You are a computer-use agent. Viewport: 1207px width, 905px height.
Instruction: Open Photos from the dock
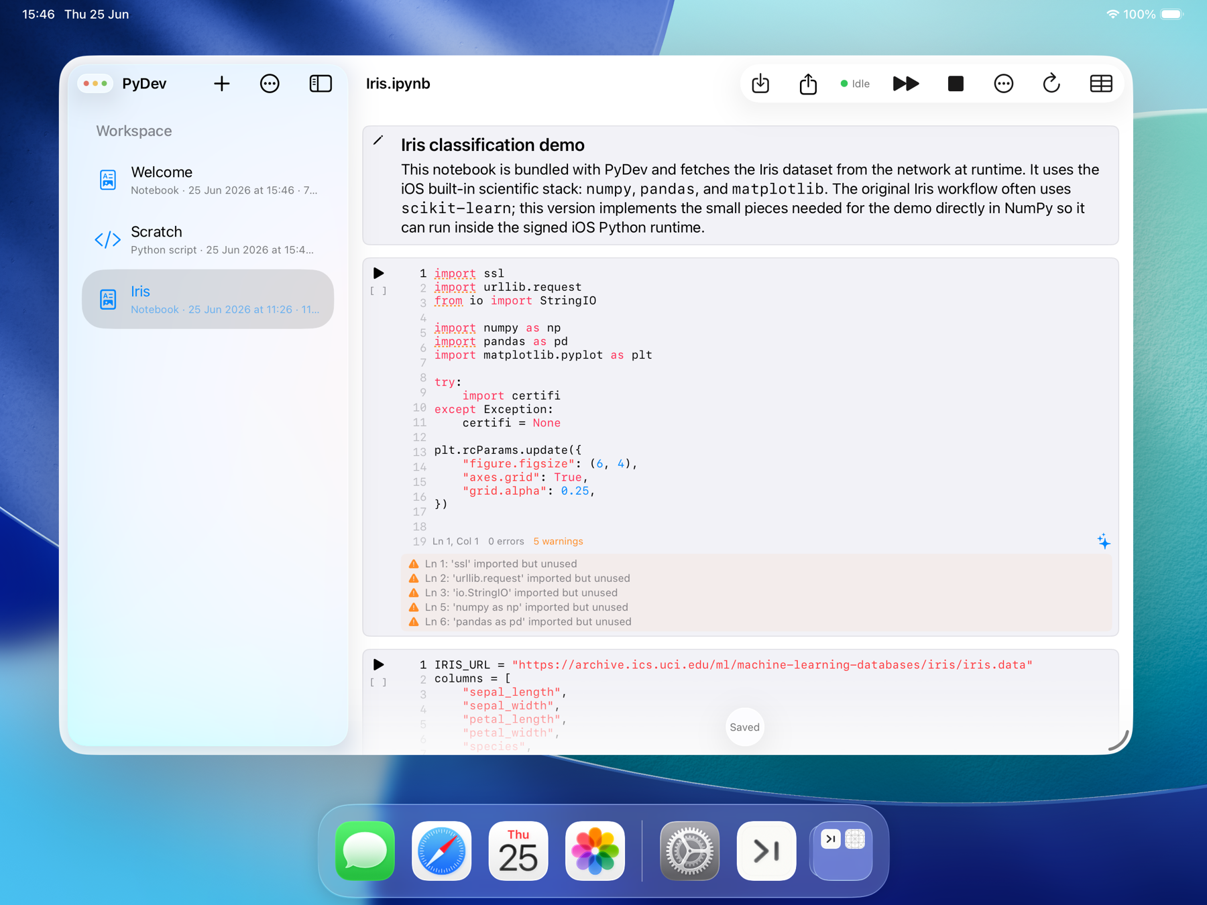click(x=595, y=851)
